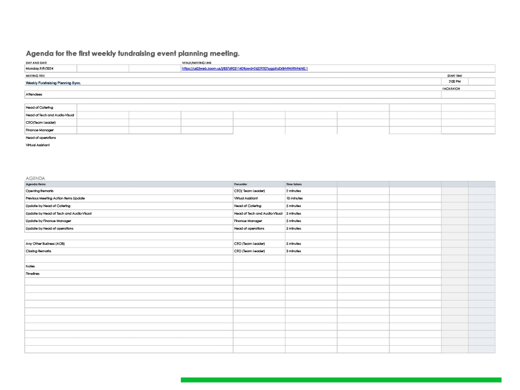520x390 pixels.
Task: Open the Zoom meeting link
Action: [245, 69]
